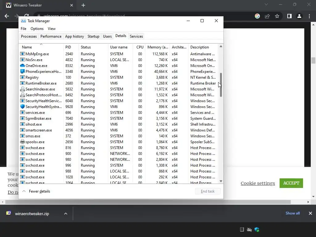The height and width of the screenshot is (237, 316).
Task: Click the PhoneExperienceHost process icon
Action: point(22,72)
